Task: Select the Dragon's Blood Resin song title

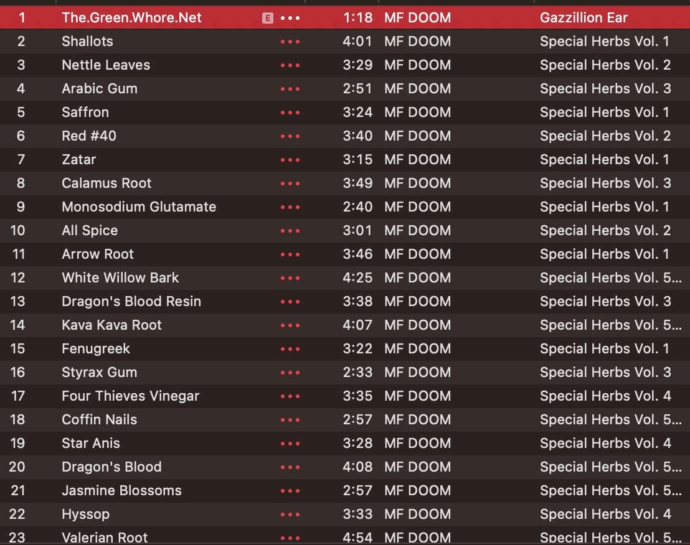Action: click(131, 302)
